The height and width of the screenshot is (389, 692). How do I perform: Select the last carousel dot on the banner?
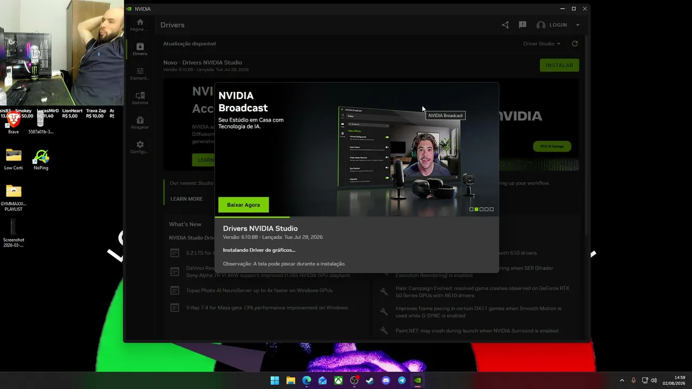pyautogui.click(x=491, y=209)
